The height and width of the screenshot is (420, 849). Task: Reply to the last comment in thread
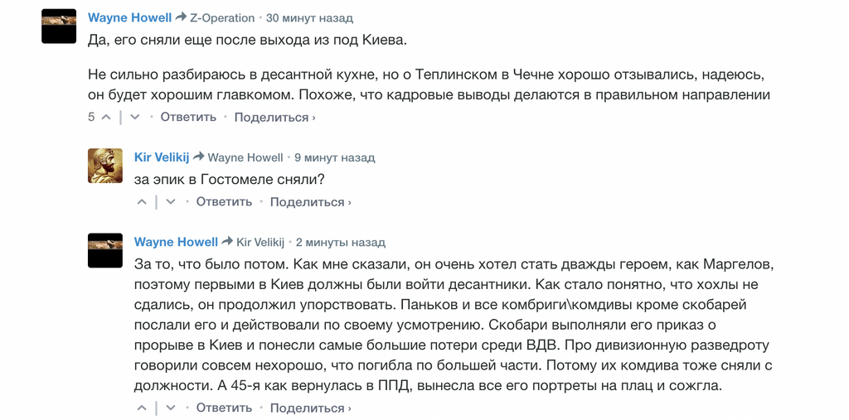(224, 408)
